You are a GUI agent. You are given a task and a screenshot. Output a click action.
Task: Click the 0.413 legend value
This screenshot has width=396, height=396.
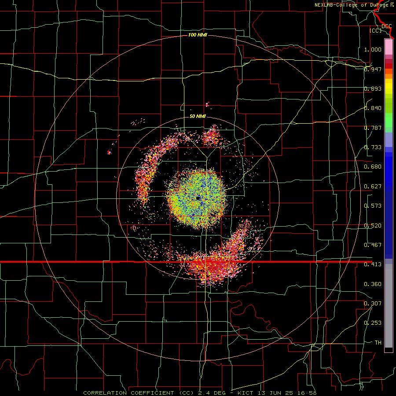tap(373, 264)
